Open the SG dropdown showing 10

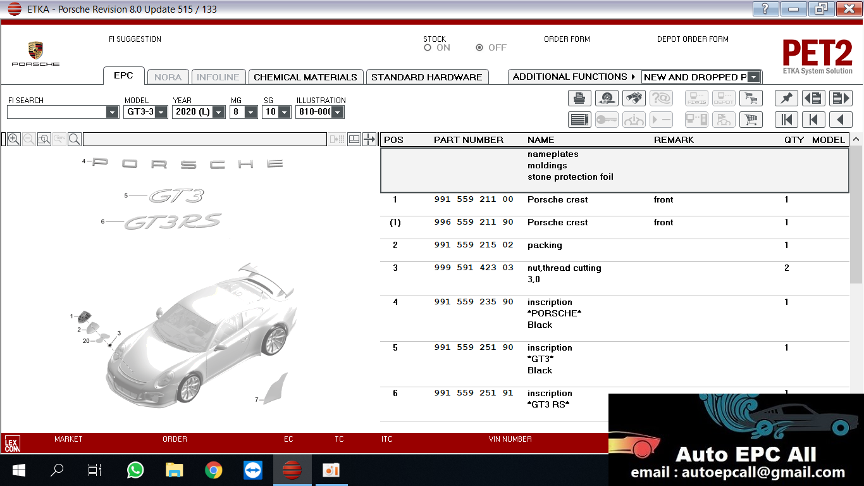285,112
